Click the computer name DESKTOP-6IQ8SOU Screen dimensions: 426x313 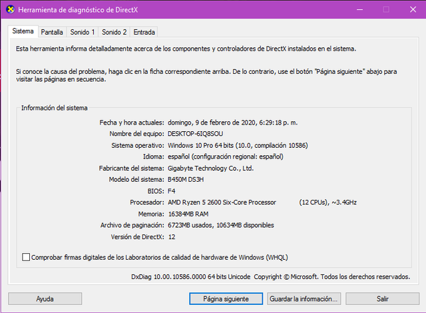[x=195, y=134]
